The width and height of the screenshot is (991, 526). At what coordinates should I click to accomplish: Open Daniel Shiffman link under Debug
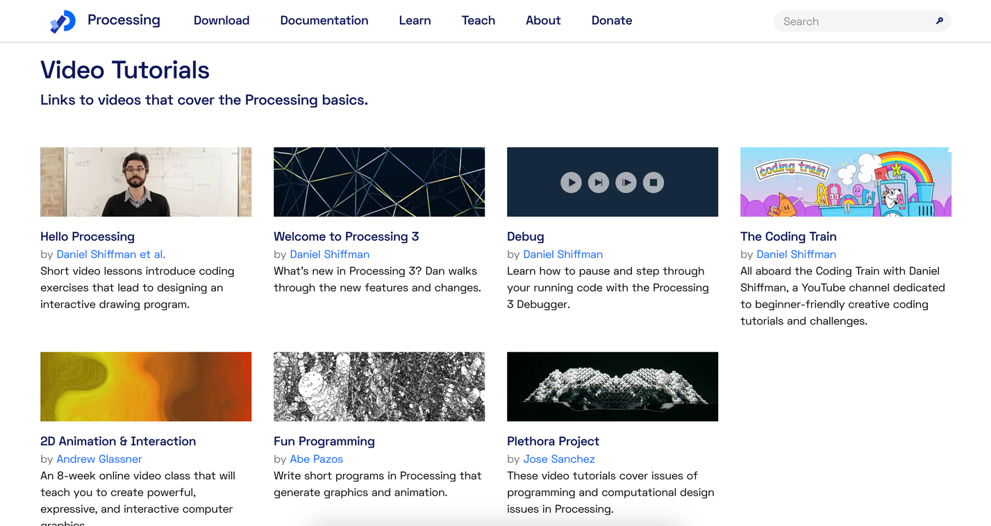[x=563, y=255]
